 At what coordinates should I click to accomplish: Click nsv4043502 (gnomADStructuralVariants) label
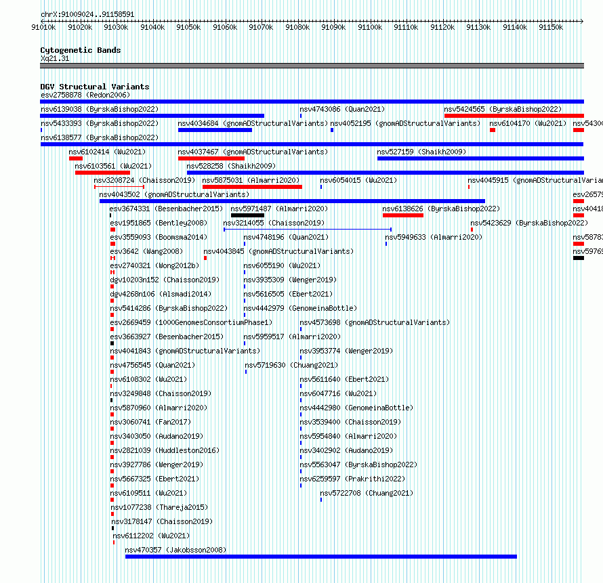tap(174, 194)
